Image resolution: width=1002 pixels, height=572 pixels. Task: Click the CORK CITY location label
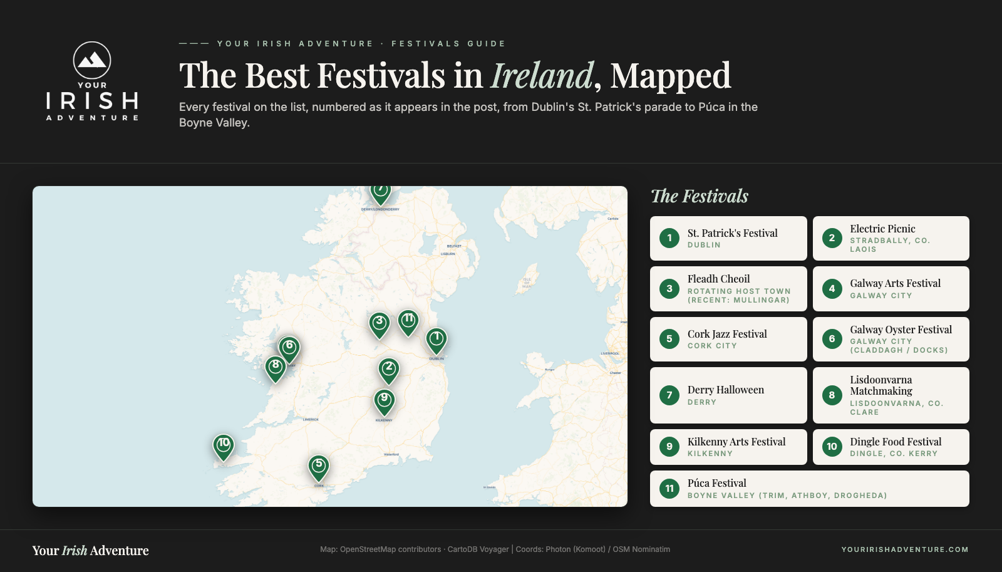point(712,346)
